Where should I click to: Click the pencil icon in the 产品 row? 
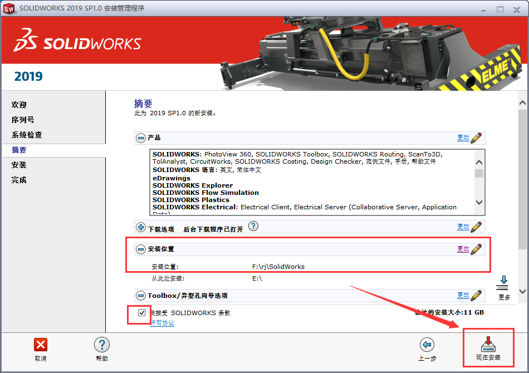[476, 138]
